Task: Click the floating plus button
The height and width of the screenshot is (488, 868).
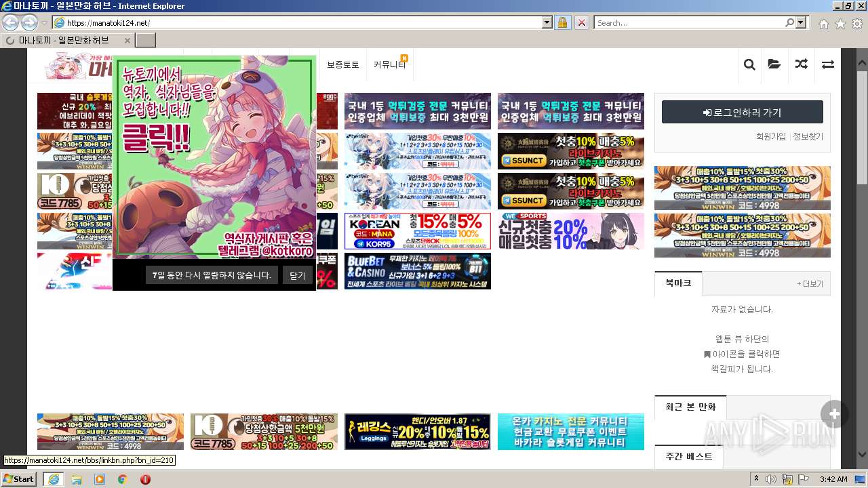Action: click(x=834, y=414)
